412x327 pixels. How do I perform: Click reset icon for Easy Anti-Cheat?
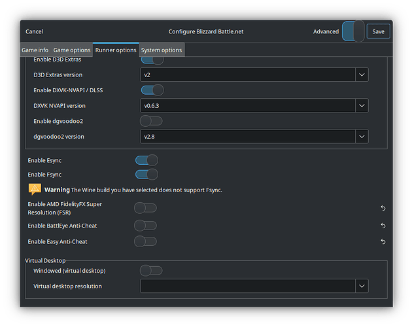tap(383, 241)
